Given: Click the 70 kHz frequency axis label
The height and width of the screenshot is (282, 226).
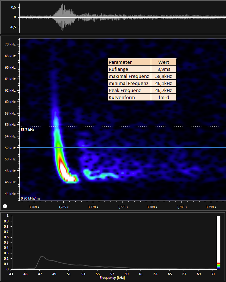Looking at the screenshot, I should [x=10, y=44].
